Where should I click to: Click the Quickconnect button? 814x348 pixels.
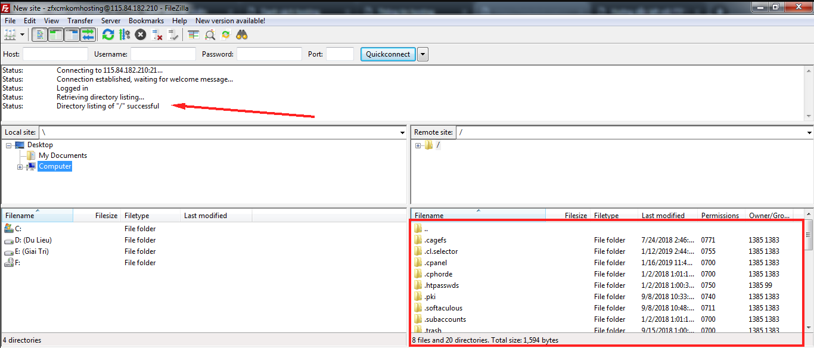[388, 54]
